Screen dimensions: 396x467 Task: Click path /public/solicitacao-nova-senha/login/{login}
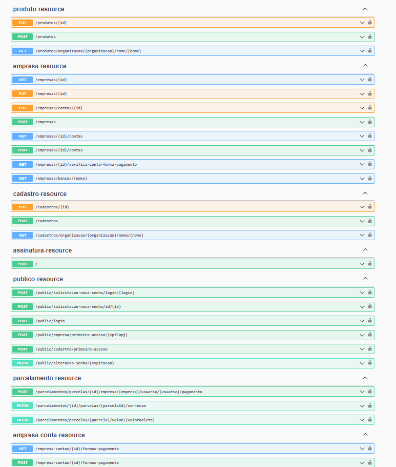tap(85, 293)
